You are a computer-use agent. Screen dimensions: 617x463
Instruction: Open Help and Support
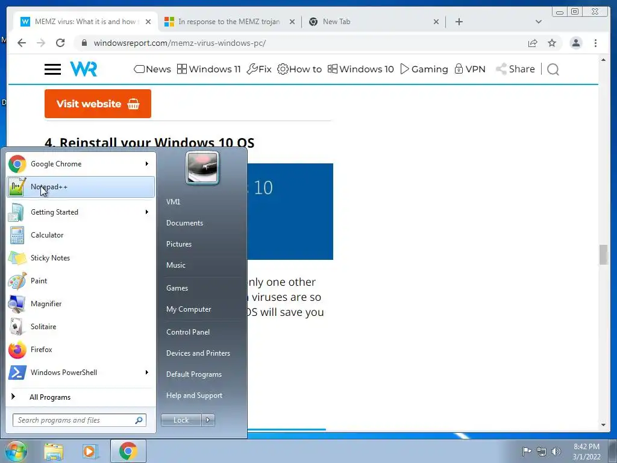(x=194, y=395)
